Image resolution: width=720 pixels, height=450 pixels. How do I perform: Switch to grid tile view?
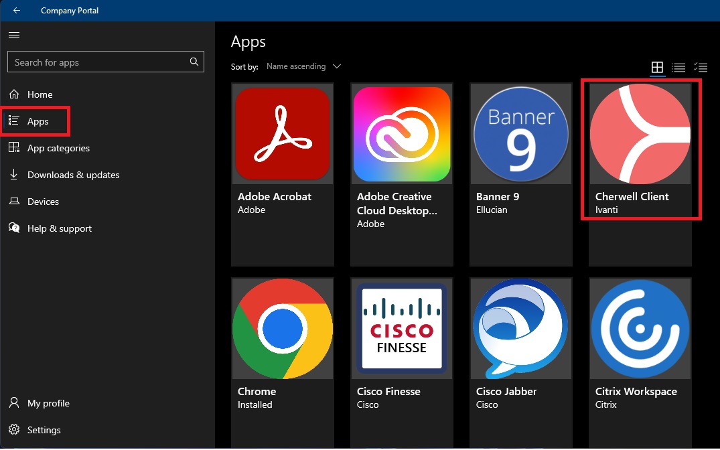click(657, 67)
